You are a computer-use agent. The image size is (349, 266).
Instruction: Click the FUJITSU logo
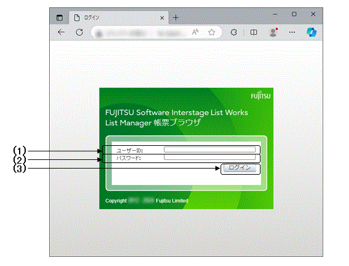(x=261, y=96)
